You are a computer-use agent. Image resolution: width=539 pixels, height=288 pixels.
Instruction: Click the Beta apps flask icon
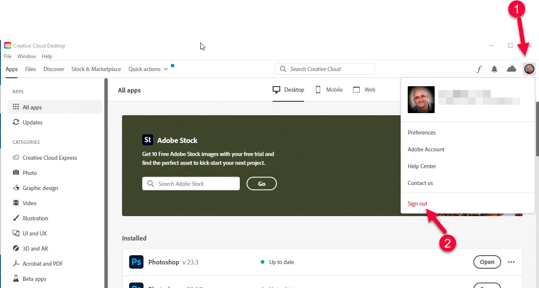click(x=16, y=279)
